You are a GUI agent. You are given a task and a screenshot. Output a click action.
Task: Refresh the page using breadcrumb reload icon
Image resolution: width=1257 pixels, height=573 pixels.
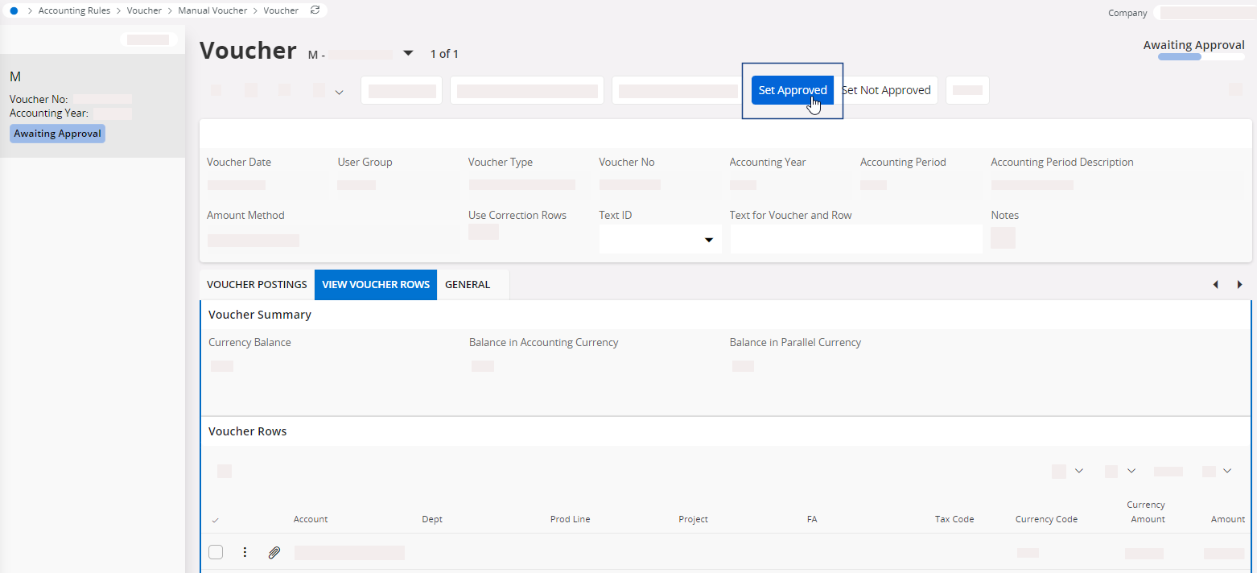coord(315,10)
